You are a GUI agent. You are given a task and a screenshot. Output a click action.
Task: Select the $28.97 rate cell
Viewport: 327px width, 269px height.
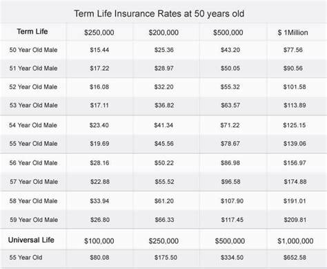click(x=164, y=68)
